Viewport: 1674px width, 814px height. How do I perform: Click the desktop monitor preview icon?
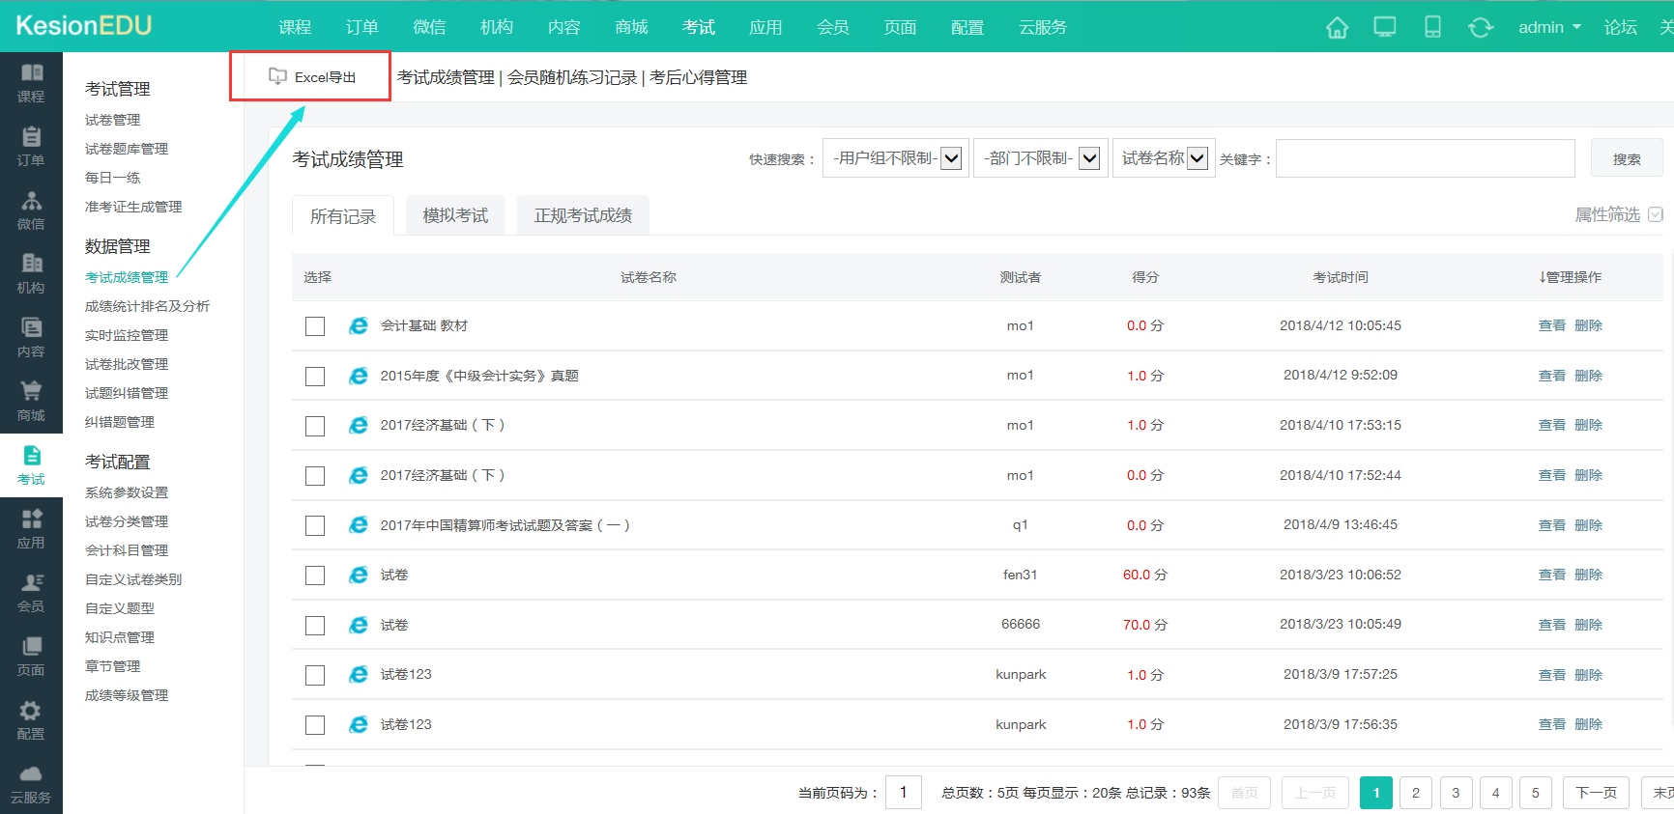[x=1384, y=27]
